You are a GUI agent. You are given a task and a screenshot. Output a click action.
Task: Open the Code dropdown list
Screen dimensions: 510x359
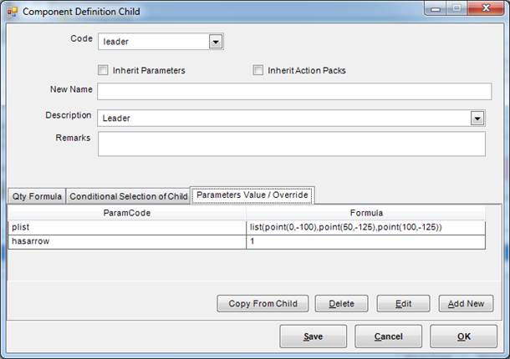[x=215, y=41]
